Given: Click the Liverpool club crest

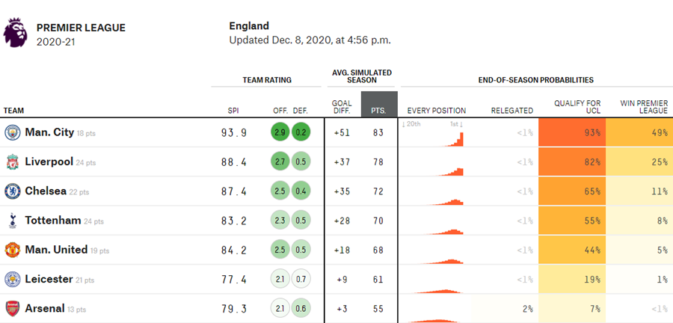Looking at the screenshot, I should [13, 162].
